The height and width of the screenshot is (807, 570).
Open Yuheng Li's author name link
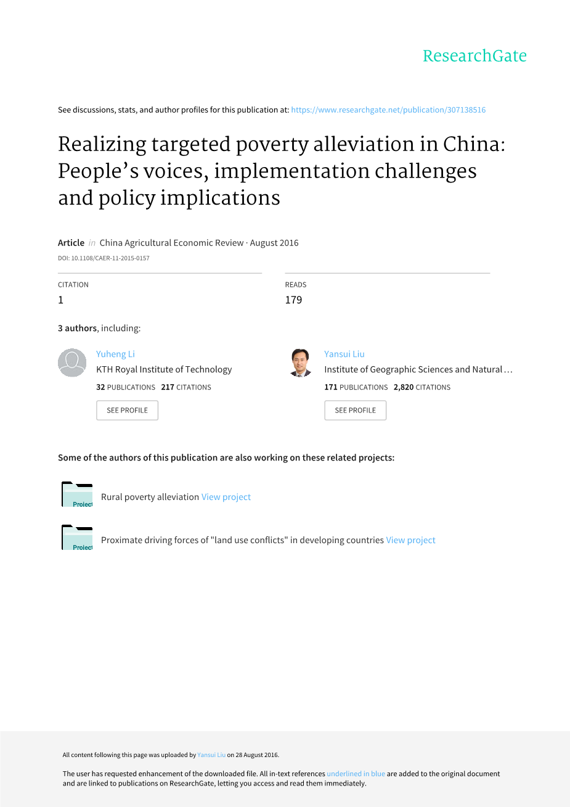(115, 354)
